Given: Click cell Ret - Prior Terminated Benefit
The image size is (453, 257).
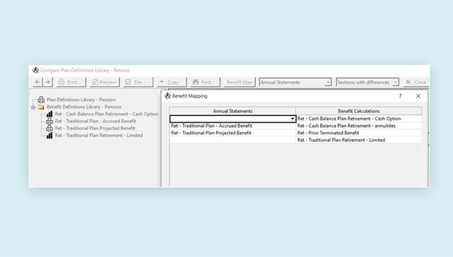Looking at the screenshot, I should (358, 133).
